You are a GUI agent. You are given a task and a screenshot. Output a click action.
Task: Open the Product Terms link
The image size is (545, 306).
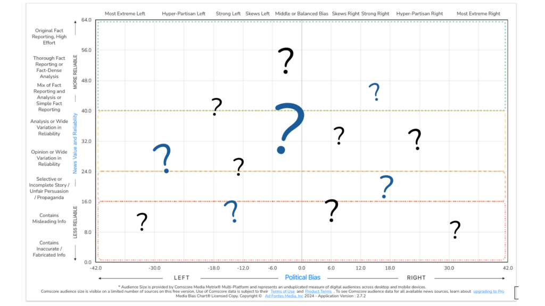coord(318,291)
